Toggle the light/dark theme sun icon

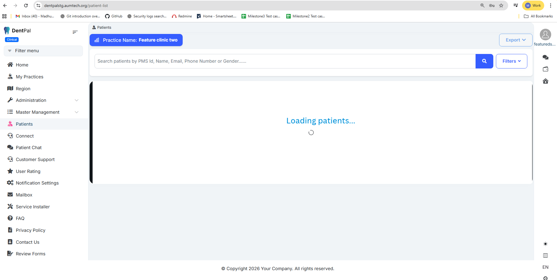(545, 244)
